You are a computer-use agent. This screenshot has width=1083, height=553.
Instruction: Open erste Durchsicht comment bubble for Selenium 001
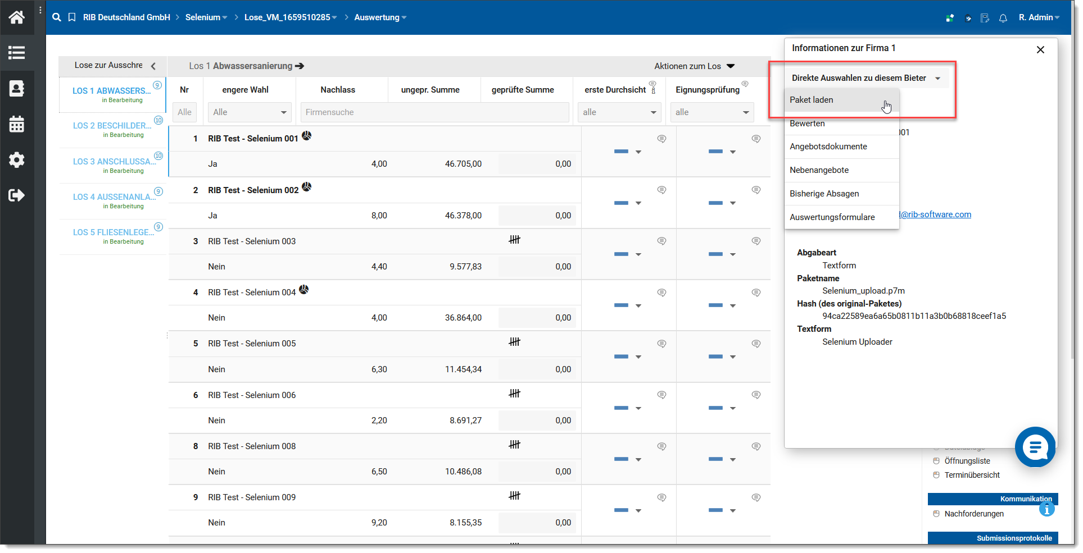tap(662, 139)
